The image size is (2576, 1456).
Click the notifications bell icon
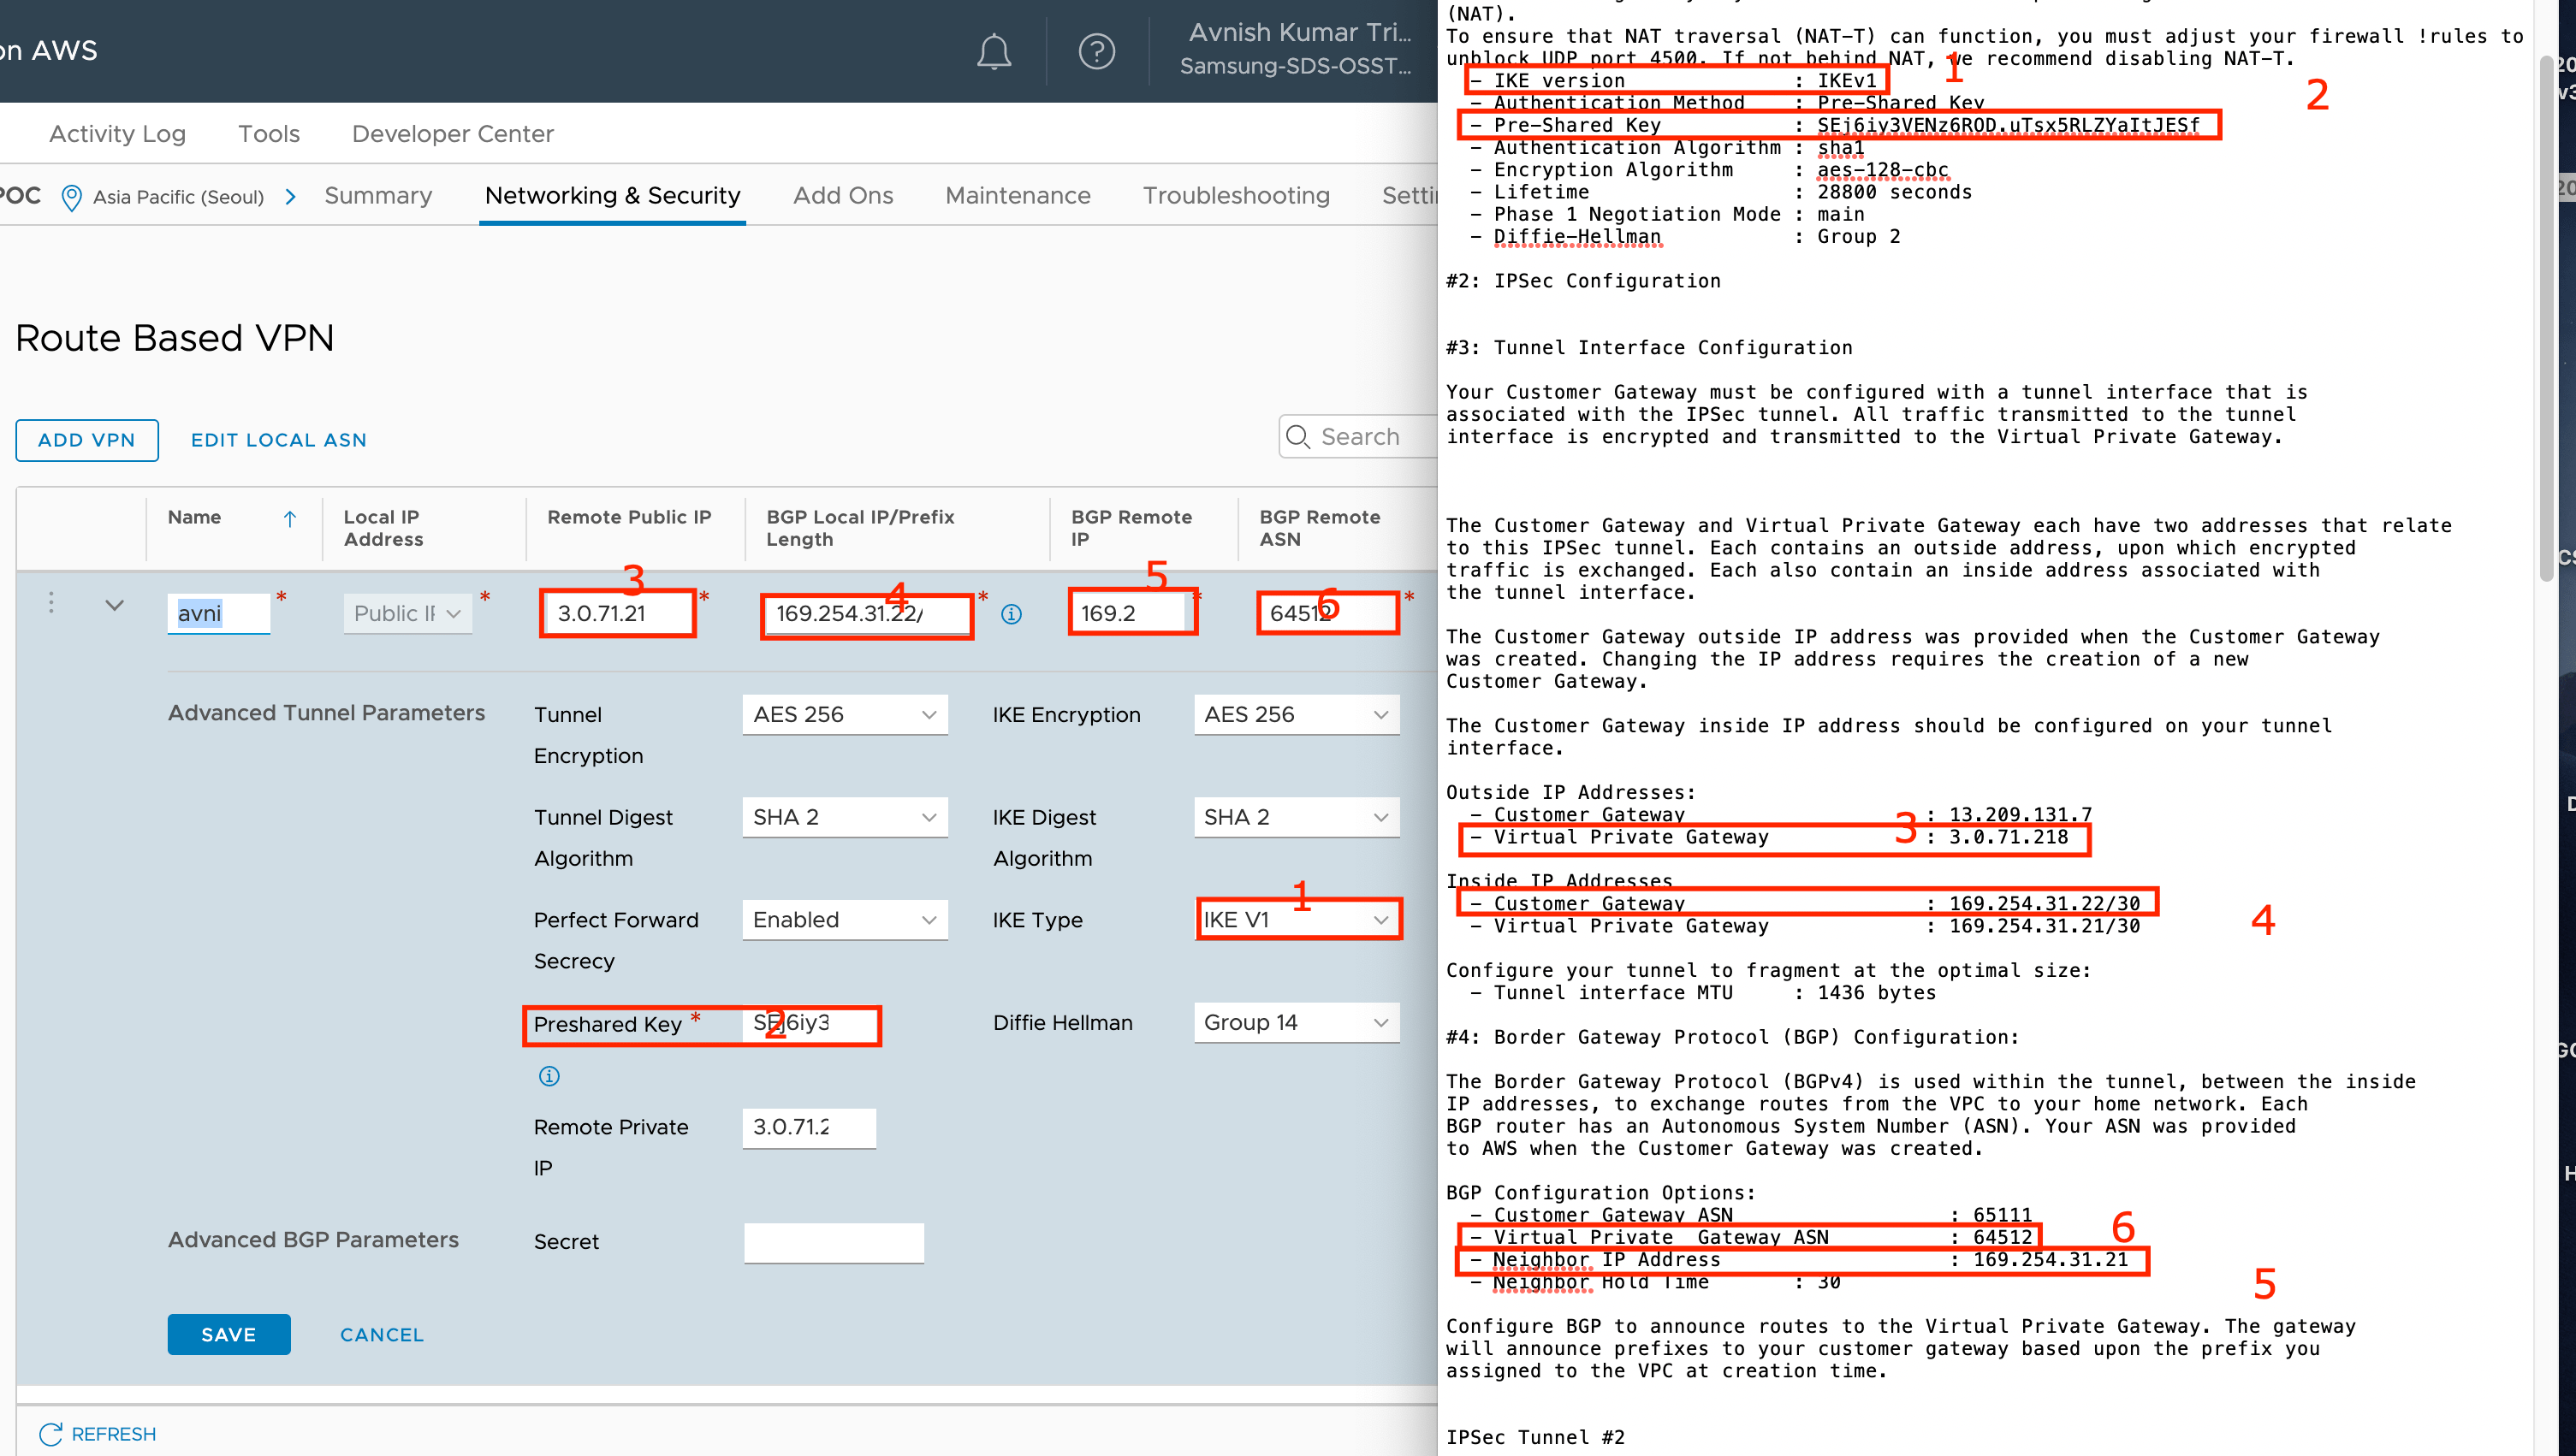pyautogui.click(x=994, y=51)
